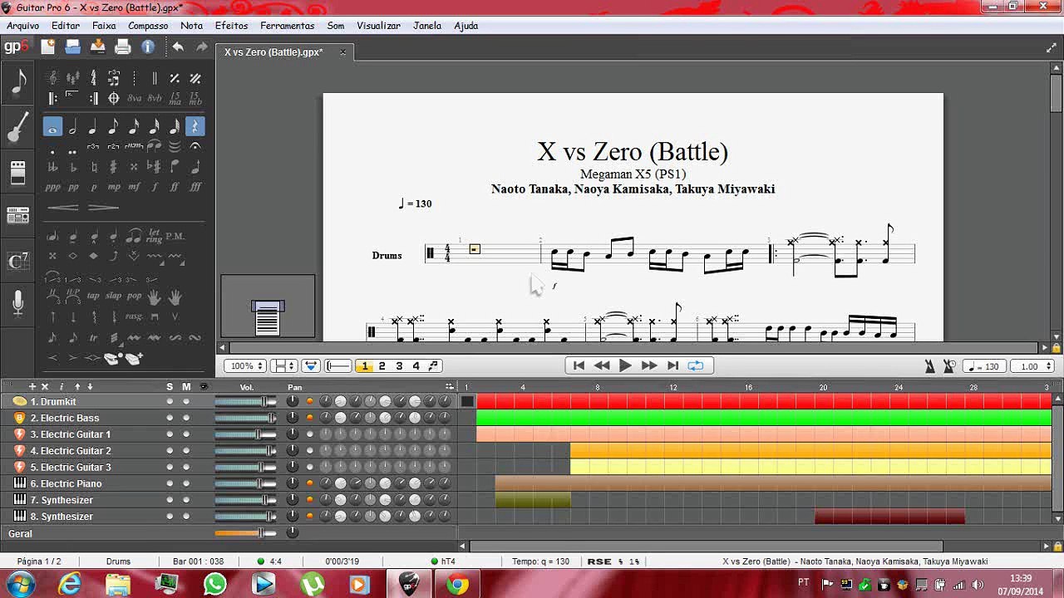1064x598 pixels.
Task: Open the note edition panel tab
Action: click(18, 81)
